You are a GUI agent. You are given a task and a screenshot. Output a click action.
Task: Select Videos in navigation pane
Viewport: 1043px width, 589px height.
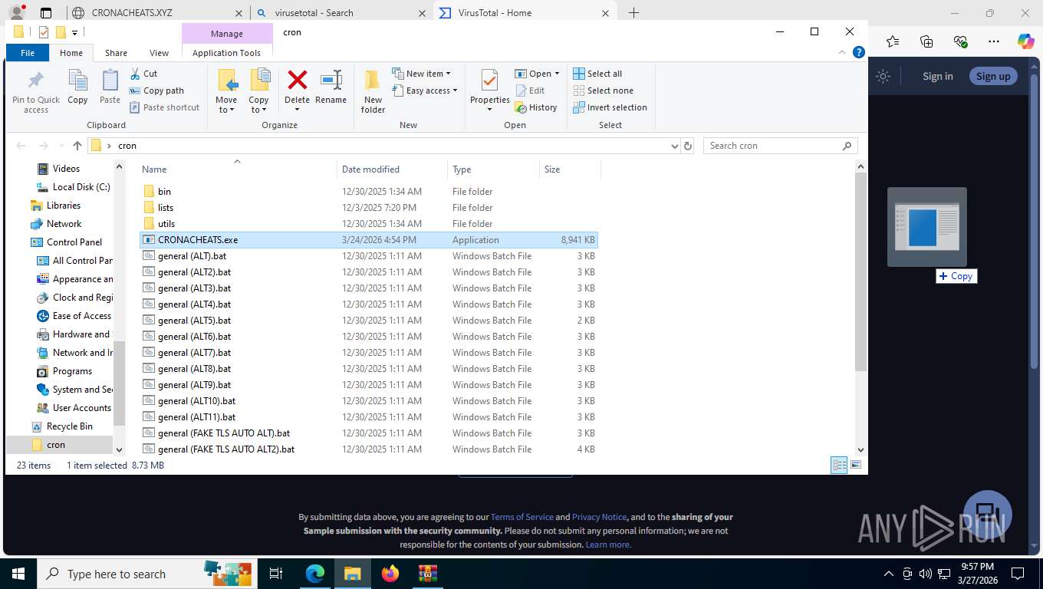(x=66, y=169)
